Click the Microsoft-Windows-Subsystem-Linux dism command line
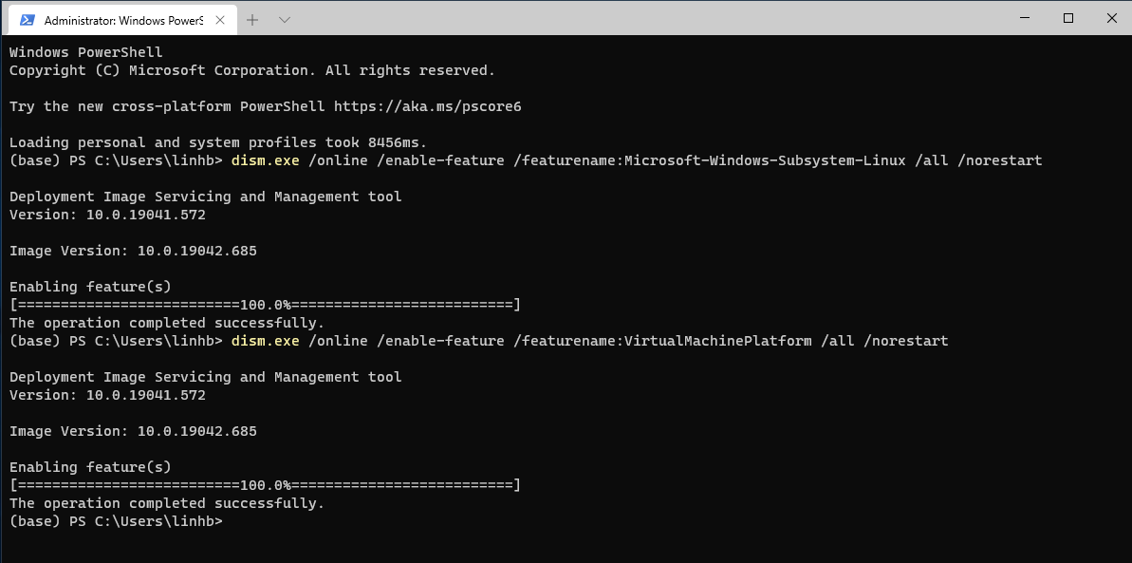Viewport: 1132px width, 563px height. pyautogui.click(x=526, y=160)
